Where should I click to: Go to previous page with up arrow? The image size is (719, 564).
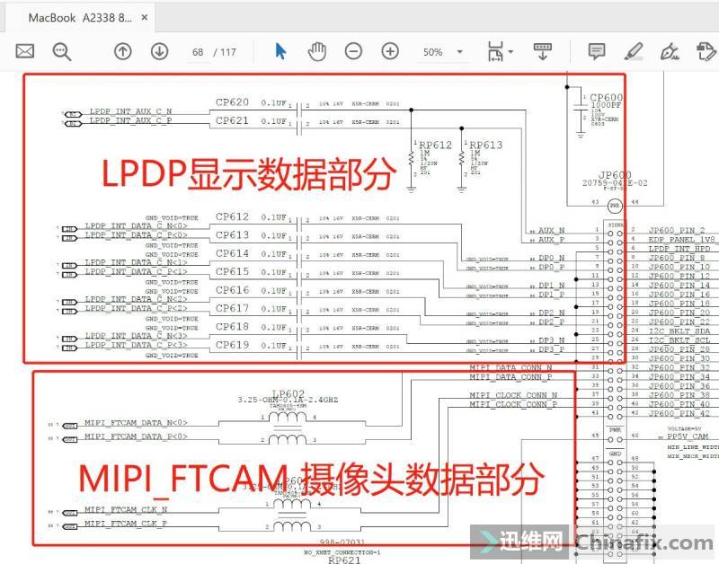(122, 51)
